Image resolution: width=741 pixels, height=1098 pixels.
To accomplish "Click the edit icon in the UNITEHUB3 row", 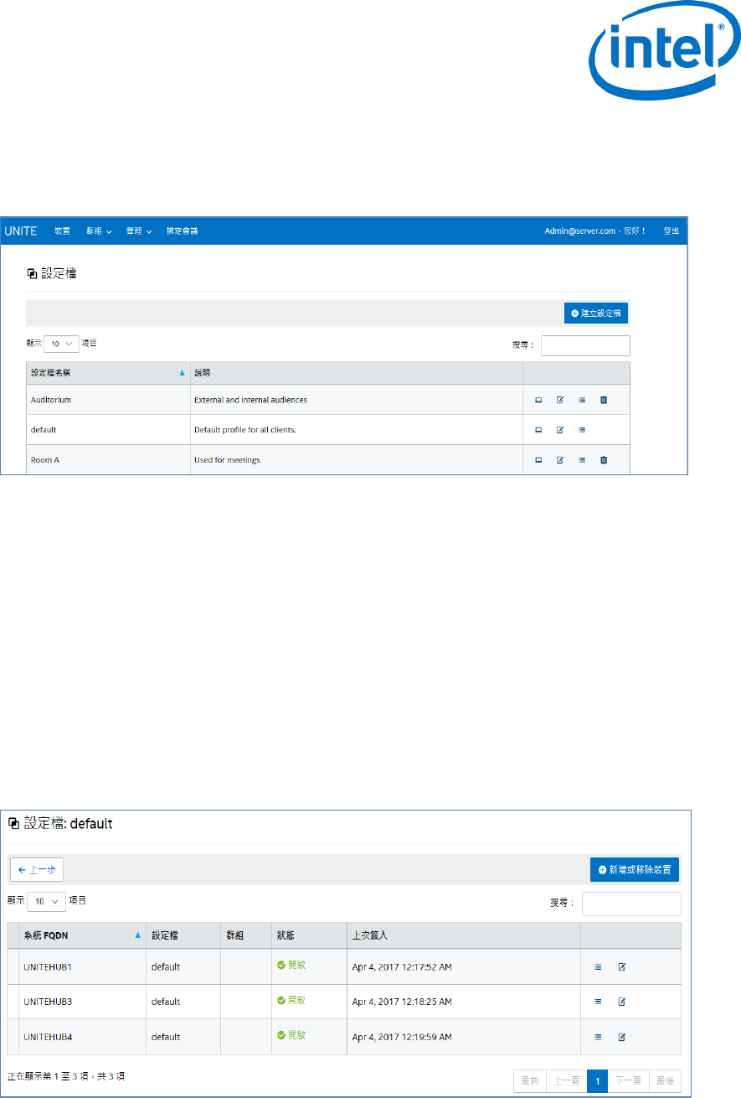I will [622, 1002].
